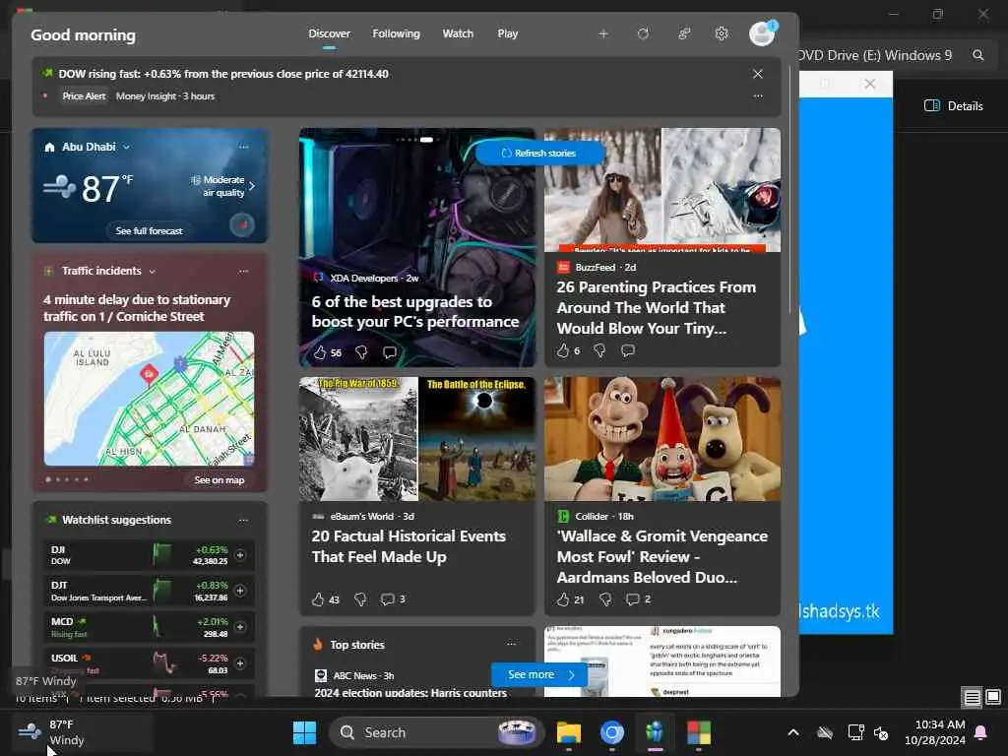The image size is (1008, 756).
Task: Switch to the Discover tab
Action: 329,34
